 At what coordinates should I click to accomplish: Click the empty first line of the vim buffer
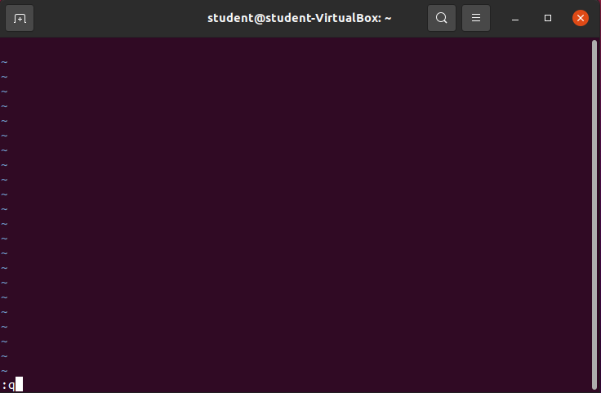pyautogui.click(x=295, y=47)
